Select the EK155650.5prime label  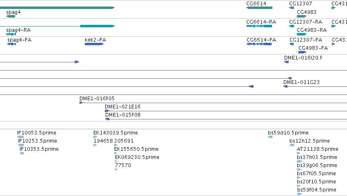[x=136, y=149]
